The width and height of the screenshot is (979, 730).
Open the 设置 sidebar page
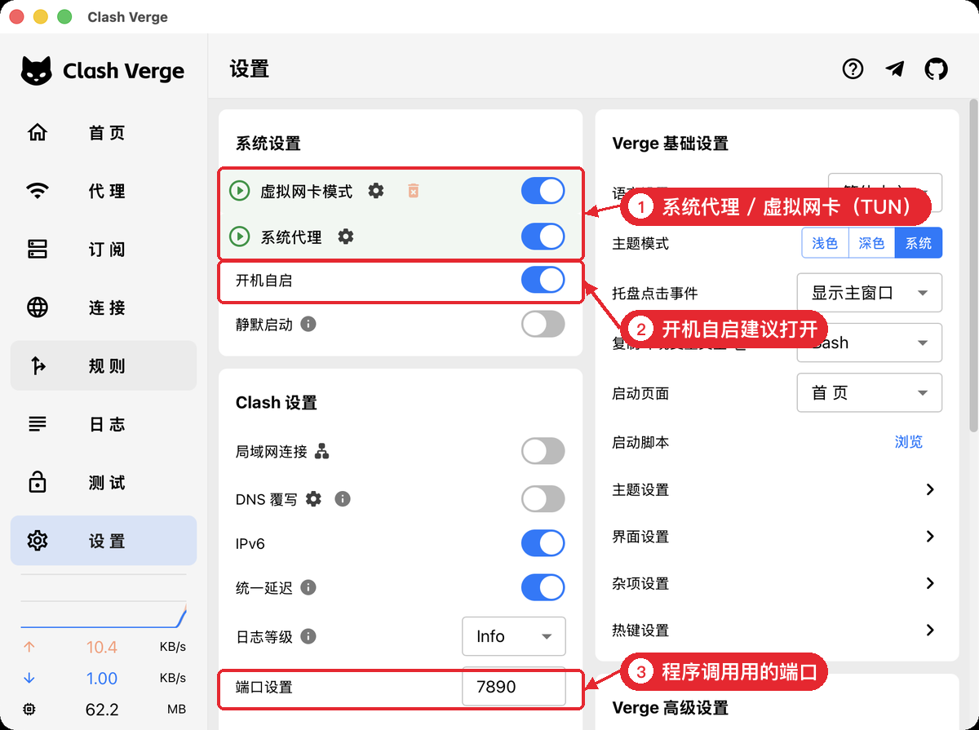(104, 540)
